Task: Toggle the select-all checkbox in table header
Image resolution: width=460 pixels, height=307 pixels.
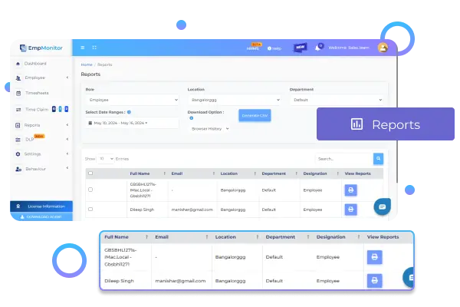Action: (x=90, y=173)
